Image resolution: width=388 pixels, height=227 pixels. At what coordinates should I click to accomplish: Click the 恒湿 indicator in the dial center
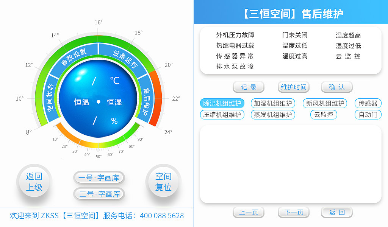[x=114, y=102]
